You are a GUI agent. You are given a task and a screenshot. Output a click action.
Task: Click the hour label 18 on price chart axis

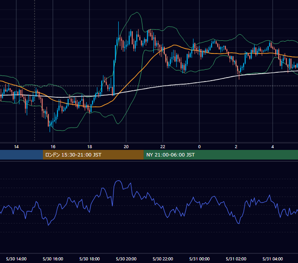point(89,147)
